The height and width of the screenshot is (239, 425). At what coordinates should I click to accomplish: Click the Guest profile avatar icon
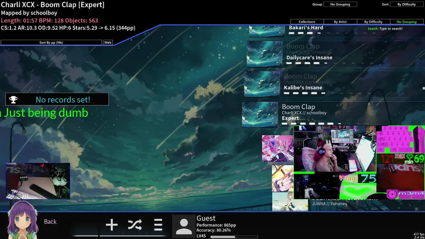(x=184, y=226)
